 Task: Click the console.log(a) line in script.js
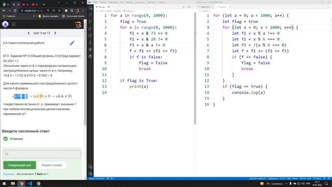248,92
